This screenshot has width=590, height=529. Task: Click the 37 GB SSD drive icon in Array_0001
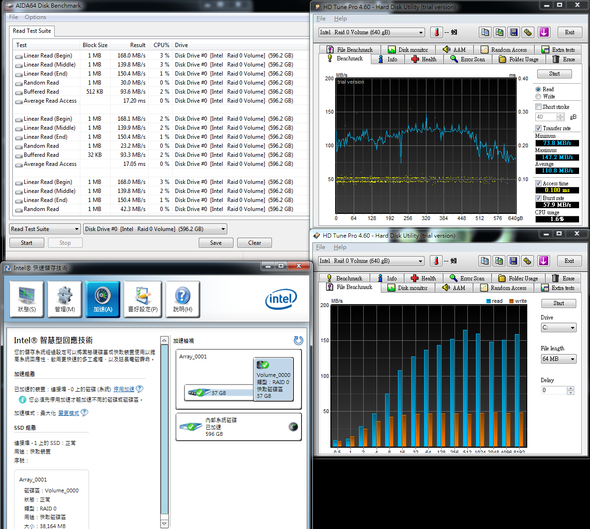tap(199, 393)
